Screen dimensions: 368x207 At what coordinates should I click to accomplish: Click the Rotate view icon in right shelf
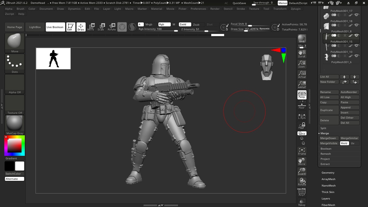pos(302,182)
